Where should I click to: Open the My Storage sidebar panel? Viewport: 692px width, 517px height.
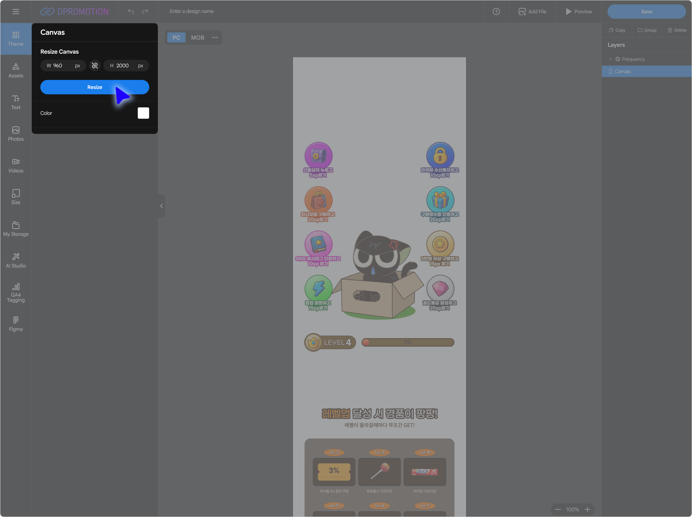[16, 229]
